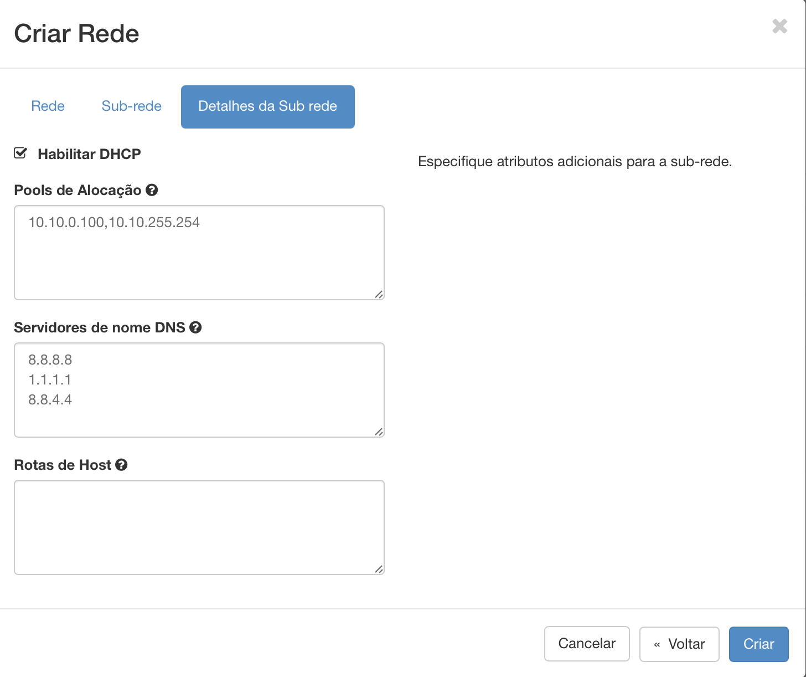Click into the Servidores de nome DNS field
Screen dimensions: 806x677
(x=199, y=390)
